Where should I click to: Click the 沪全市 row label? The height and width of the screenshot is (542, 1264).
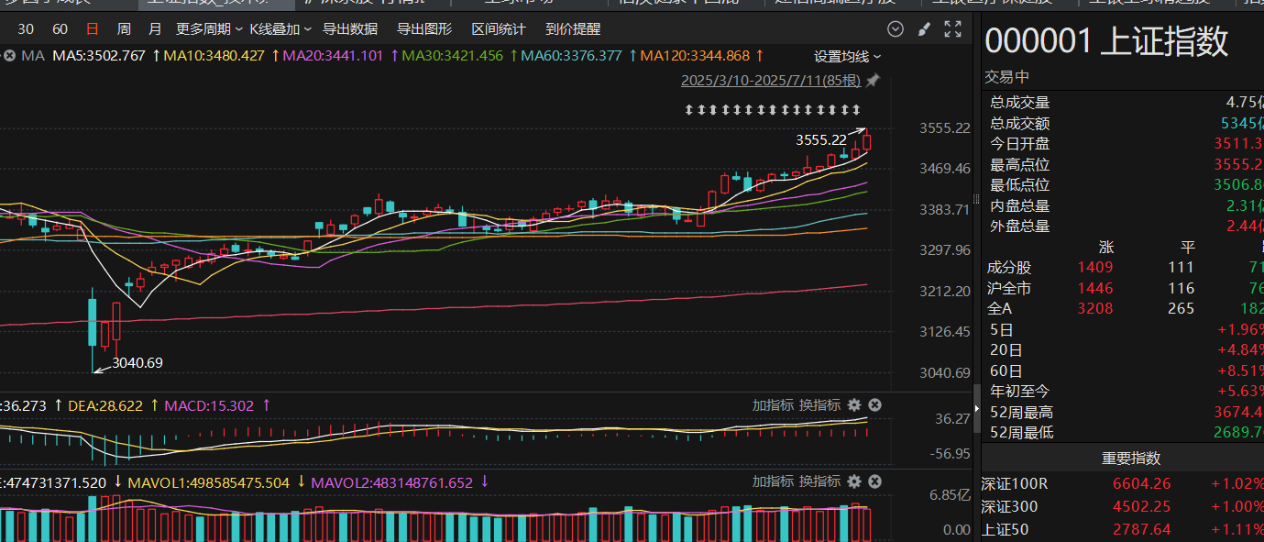[x=1009, y=289]
